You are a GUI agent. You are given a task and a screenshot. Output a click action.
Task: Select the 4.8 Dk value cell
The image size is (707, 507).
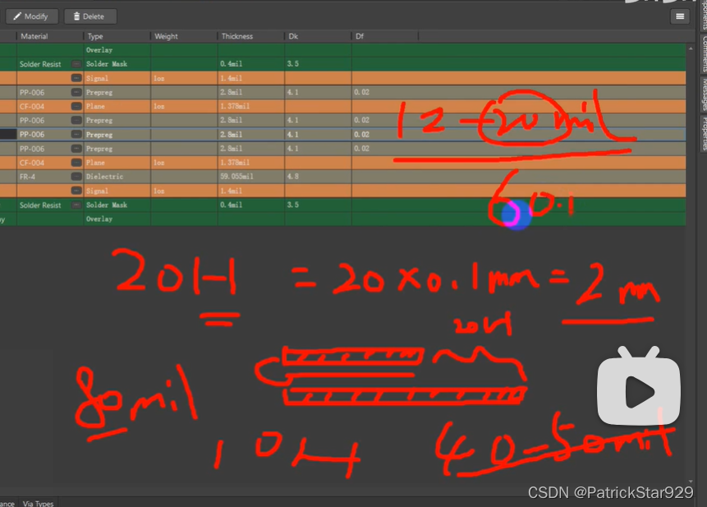(318, 177)
